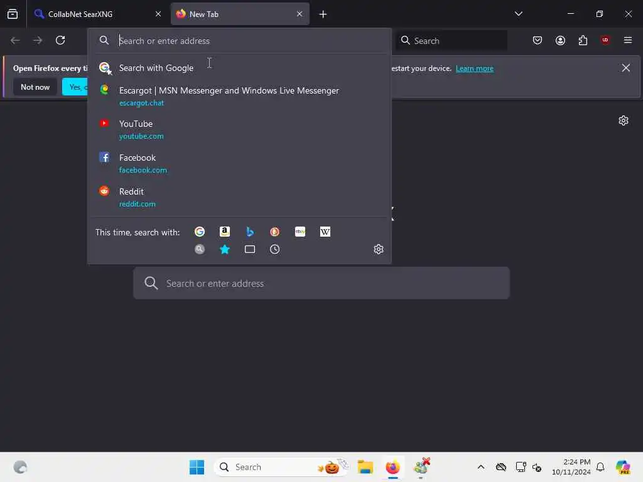Open the taskbar app with red X

click(421, 467)
